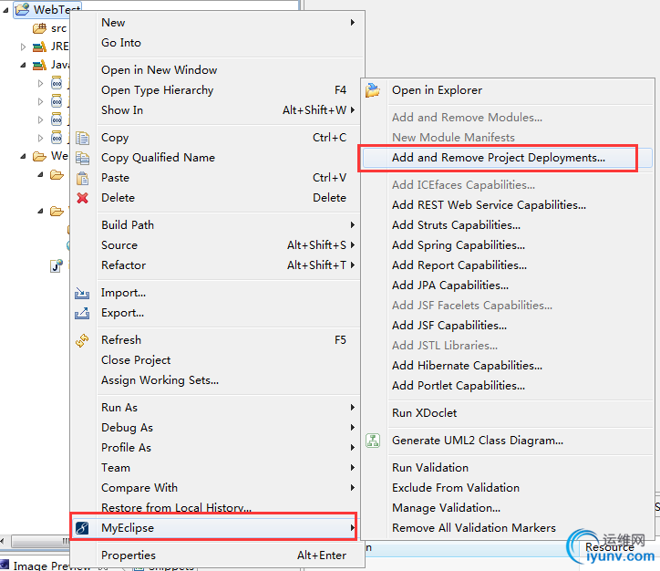Screen dimensions: 660x571
Task: Click the Java file icon in tree
Action: pos(57,265)
